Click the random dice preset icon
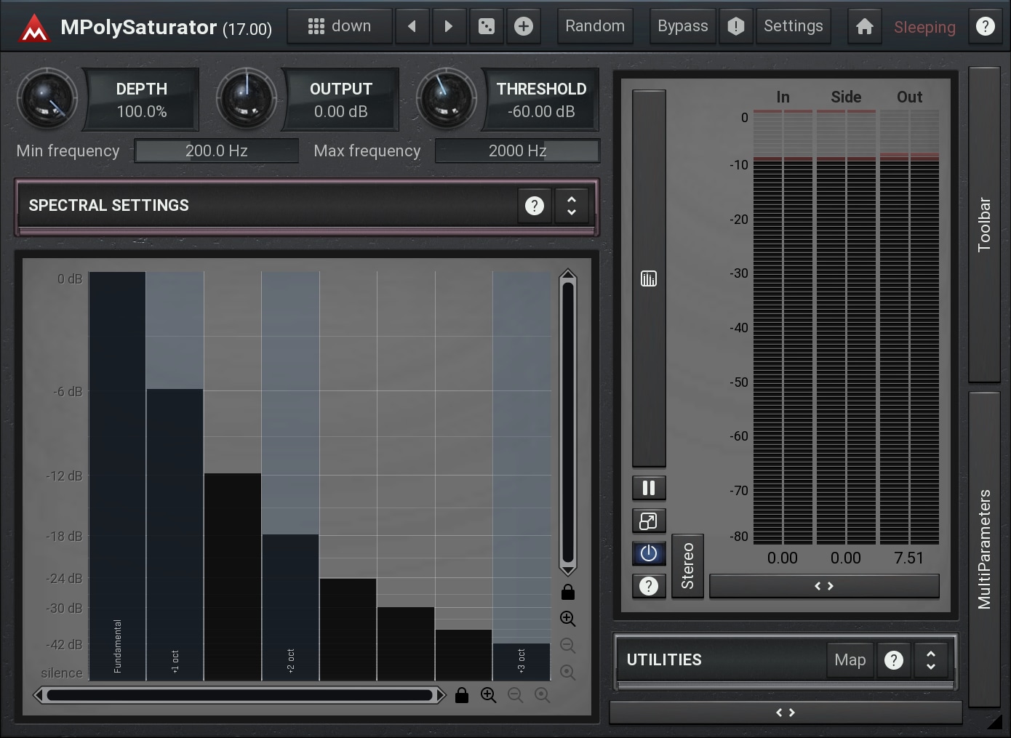This screenshot has width=1011, height=738. point(487,27)
